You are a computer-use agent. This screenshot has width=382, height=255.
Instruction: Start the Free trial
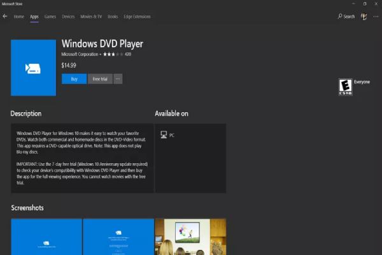(100, 79)
